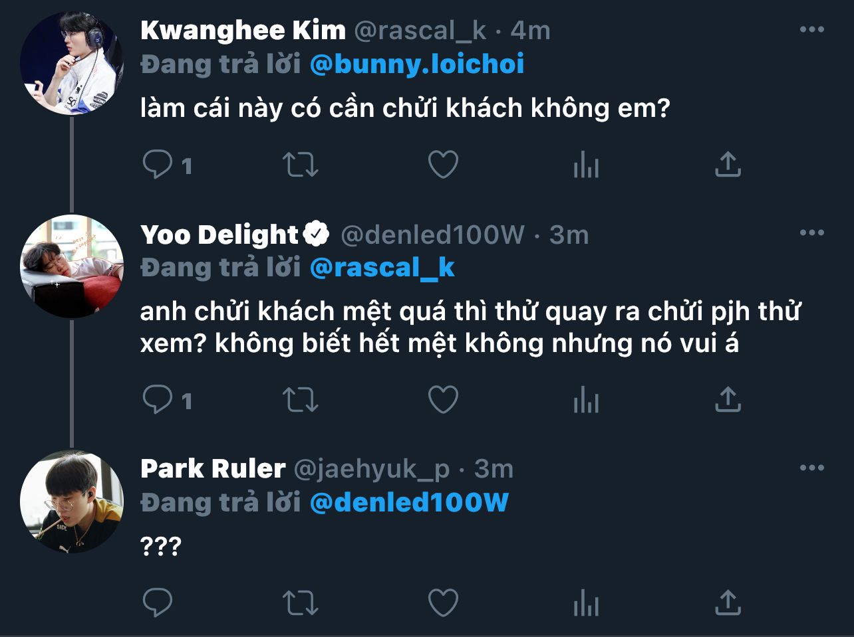Open more options on Yoo Delight's tweet
The height and width of the screenshot is (637, 854).
(811, 233)
